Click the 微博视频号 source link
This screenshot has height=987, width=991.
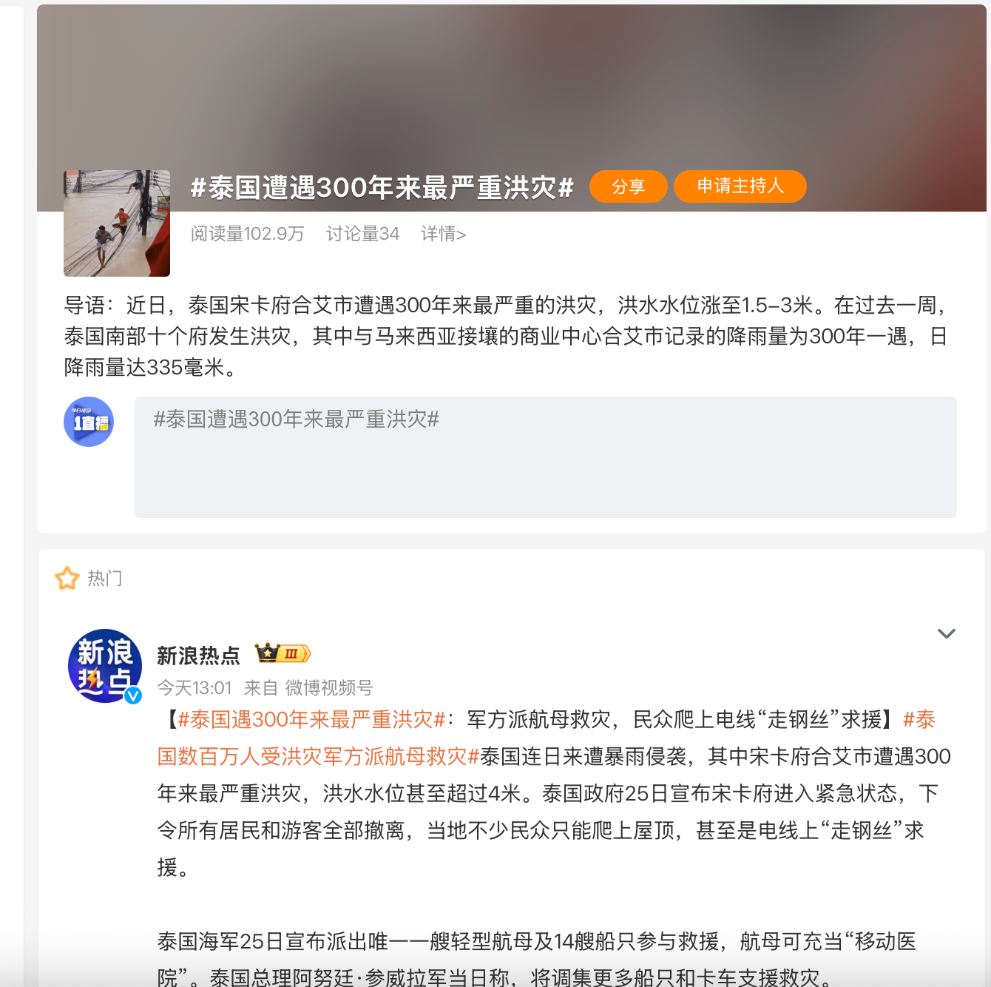pyautogui.click(x=329, y=688)
